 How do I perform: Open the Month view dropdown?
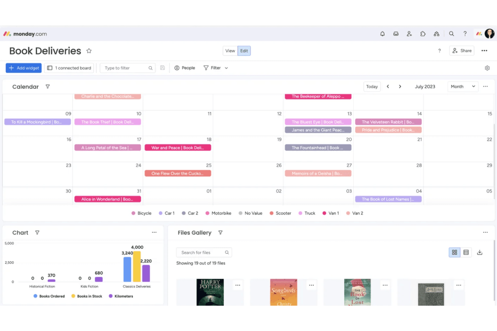pos(463,87)
